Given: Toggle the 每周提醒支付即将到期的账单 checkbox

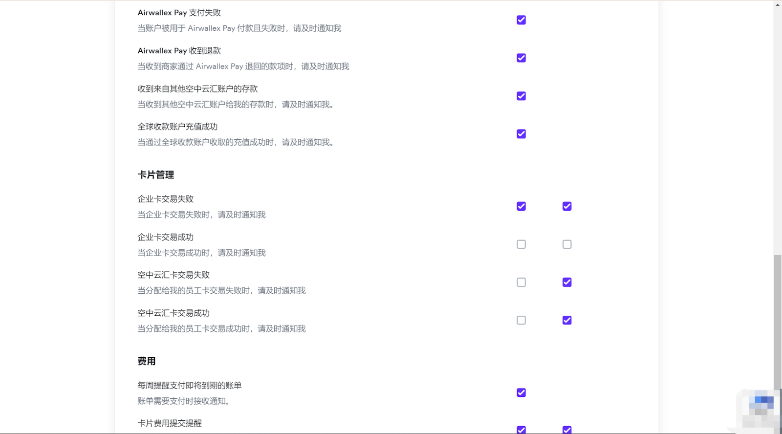Looking at the screenshot, I should [521, 392].
